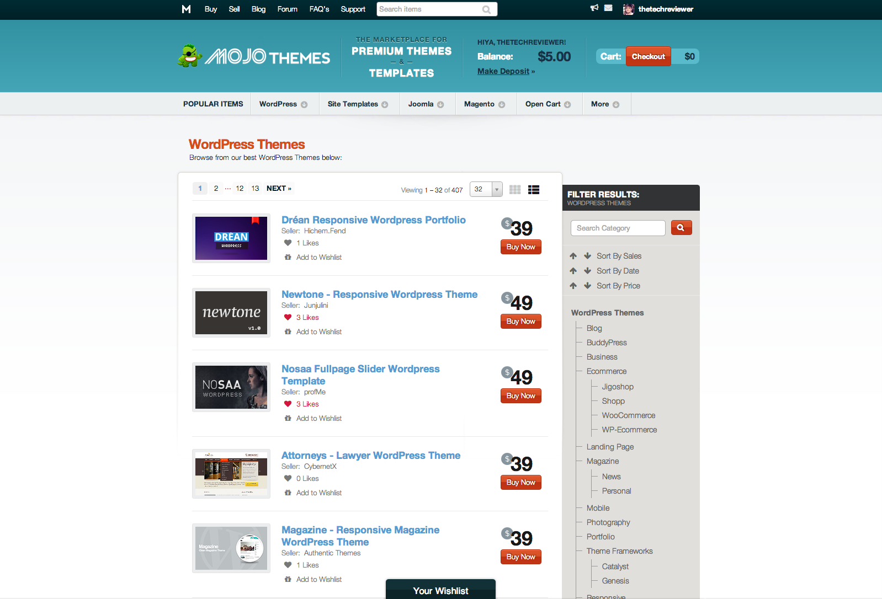Click the Checkout button
This screenshot has height=599, width=882.
point(649,56)
